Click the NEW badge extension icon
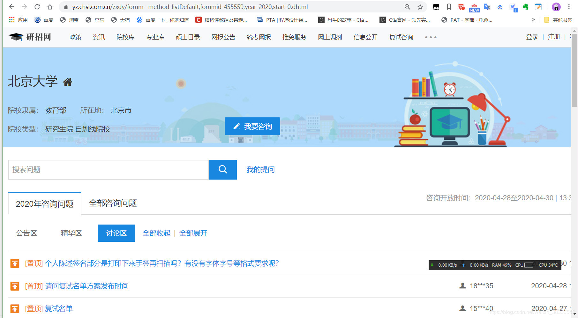578x318 pixels. point(474,8)
